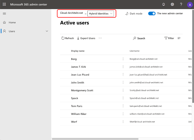Click the Cloud-Architekt.net organization name
Screen dimensions: 194x140
[x=72, y=13]
